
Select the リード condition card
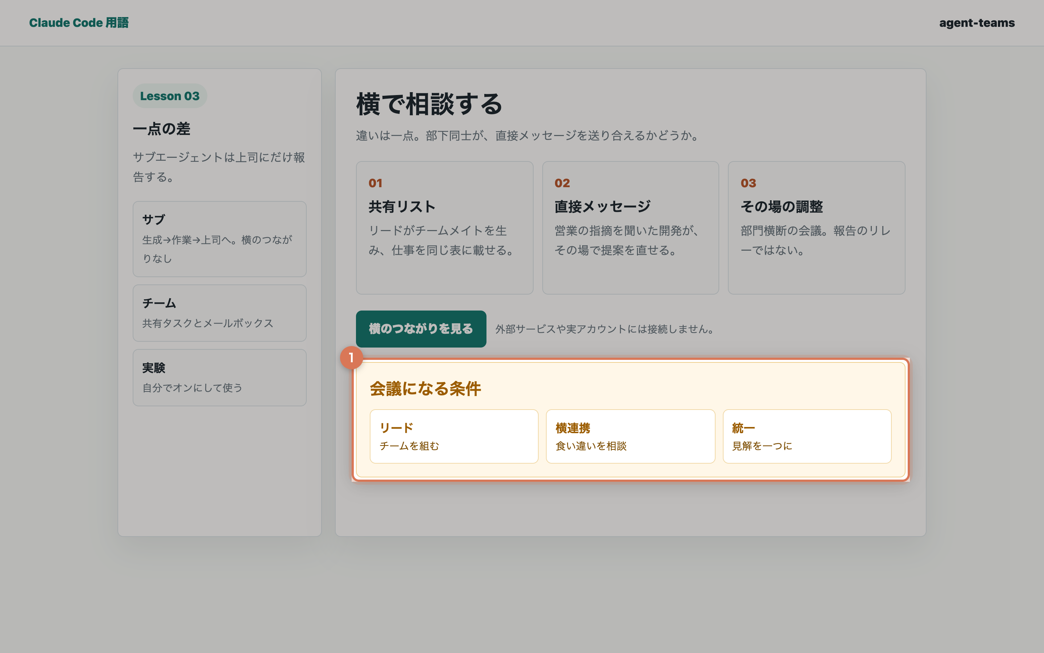[x=454, y=436]
